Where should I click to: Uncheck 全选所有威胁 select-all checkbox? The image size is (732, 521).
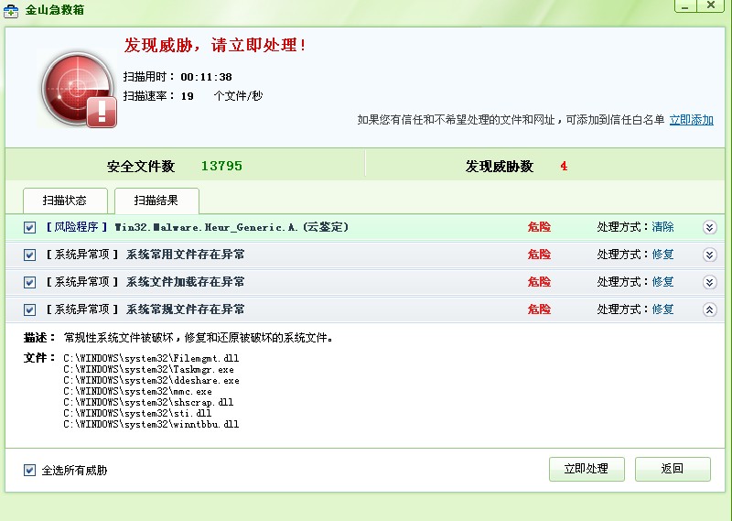click(x=29, y=470)
